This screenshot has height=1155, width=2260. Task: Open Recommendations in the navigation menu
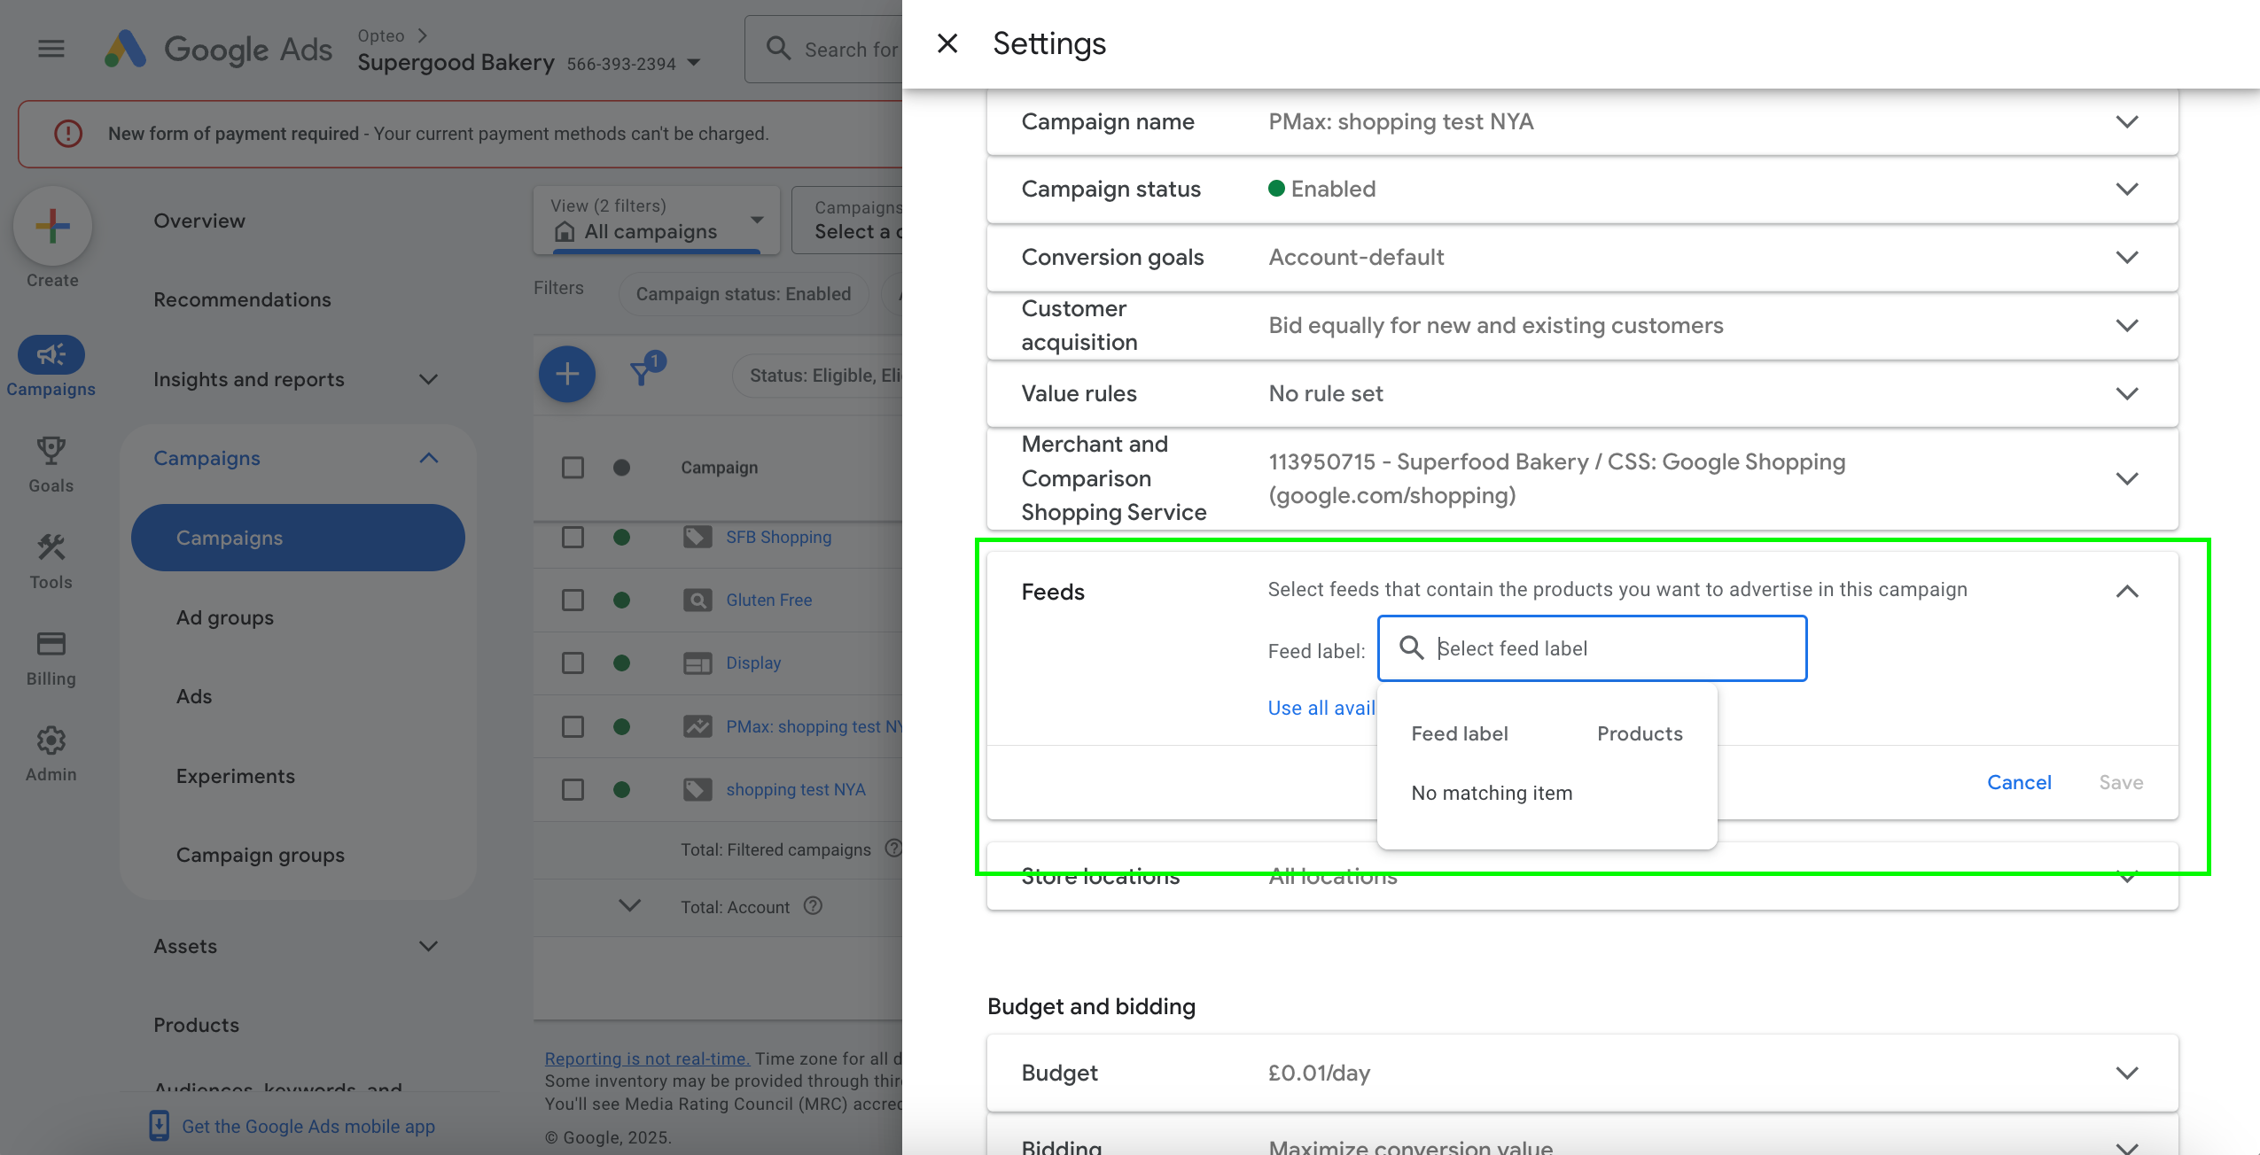point(242,299)
